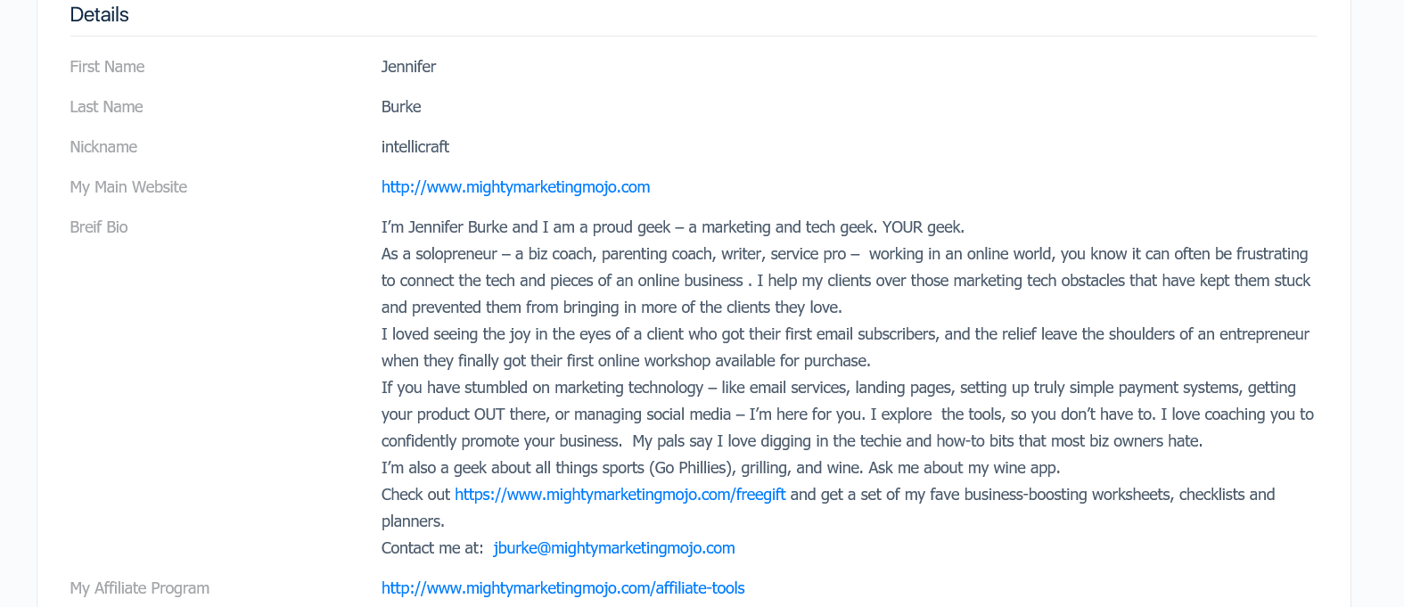Click the last name value Burke
Screen dimensions: 1404x607
(401, 107)
